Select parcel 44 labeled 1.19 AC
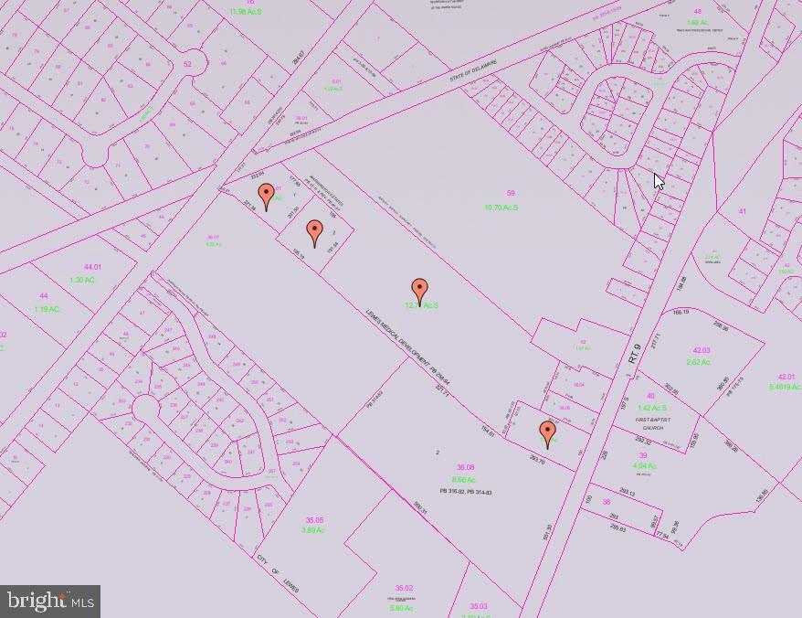The height and width of the screenshot is (618, 802). point(45,303)
